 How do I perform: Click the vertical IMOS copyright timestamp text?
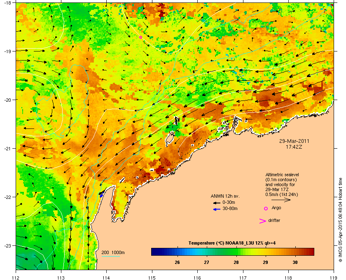point(341,220)
